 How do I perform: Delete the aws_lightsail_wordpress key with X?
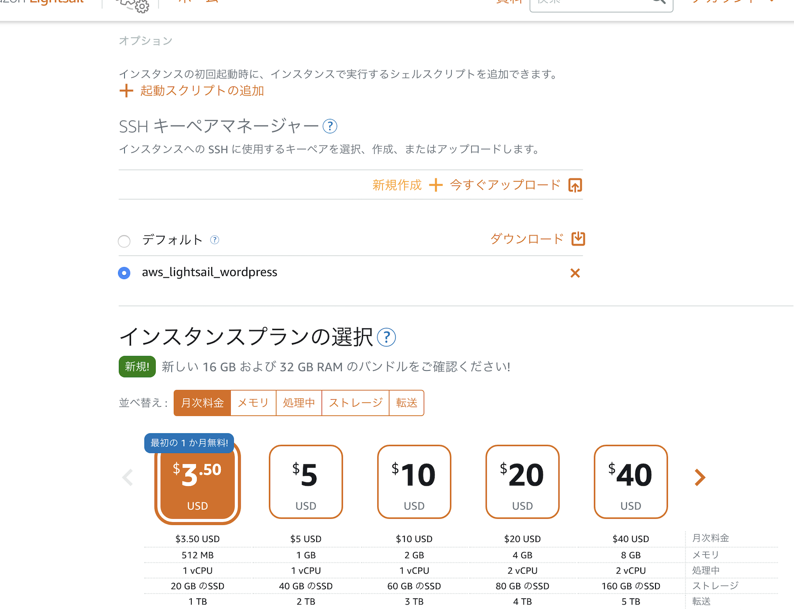coord(575,273)
